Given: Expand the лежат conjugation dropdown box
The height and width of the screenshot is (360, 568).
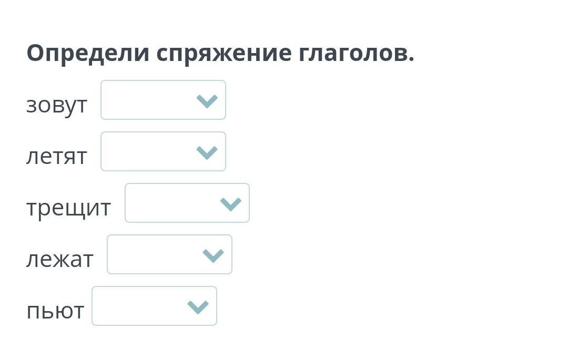Looking at the screenshot, I should coord(169,254).
